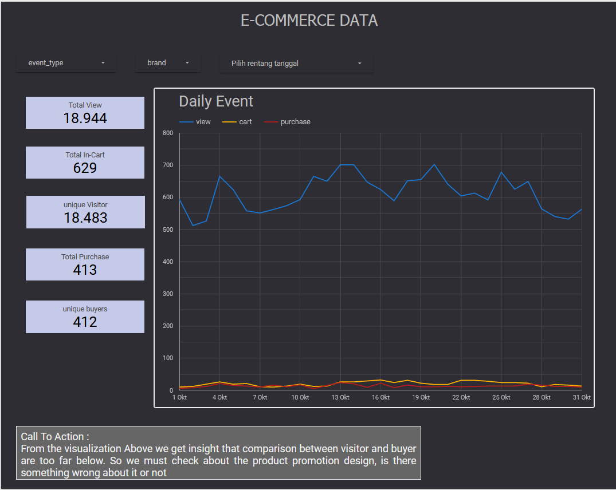
Task: Toggle the purchase series in the chart legend
Action: (295, 121)
